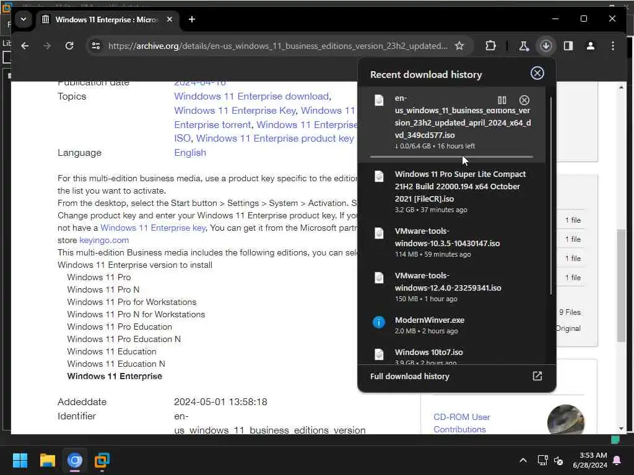Cancel the Windows 11 business ISO download

coord(524,100)
